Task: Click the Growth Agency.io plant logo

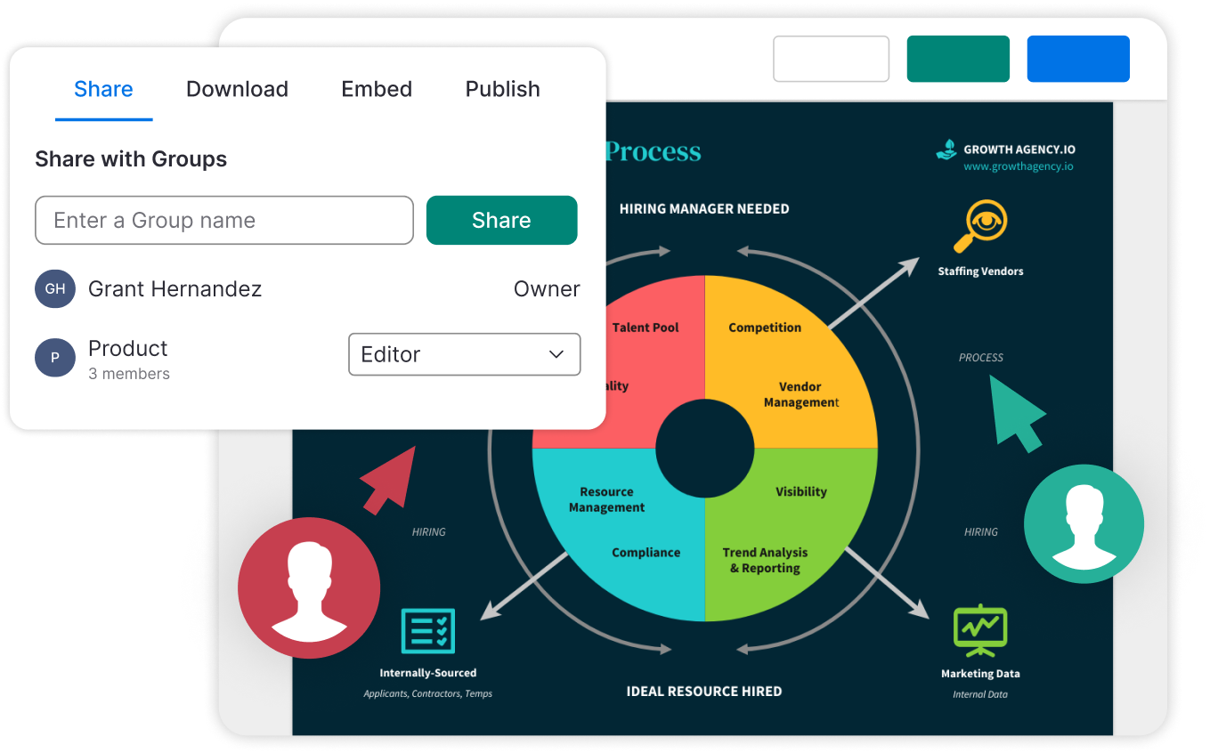Action: [947, 151]
